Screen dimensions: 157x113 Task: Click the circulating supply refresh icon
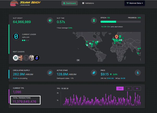[50, 73]
